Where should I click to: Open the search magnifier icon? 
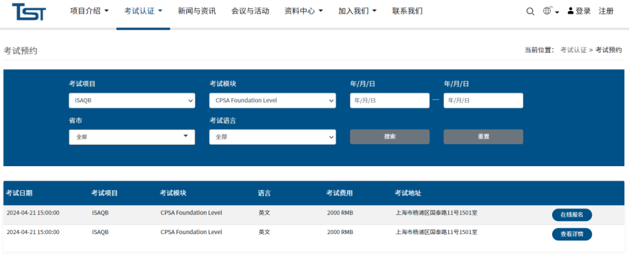[531, 12]
